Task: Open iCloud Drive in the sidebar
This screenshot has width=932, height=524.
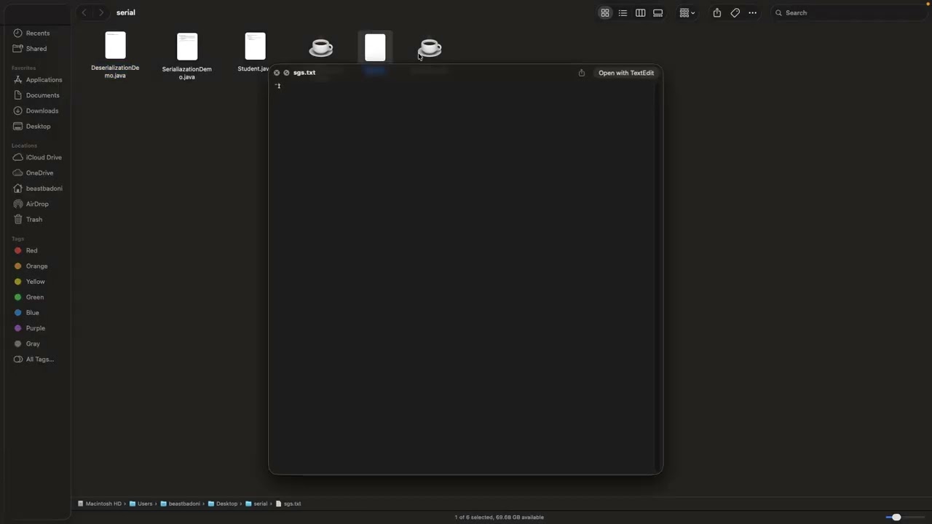Action: point(44,157)
